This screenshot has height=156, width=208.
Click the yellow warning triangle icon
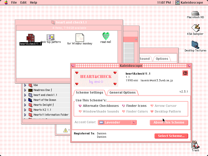[x=66, y=130]
